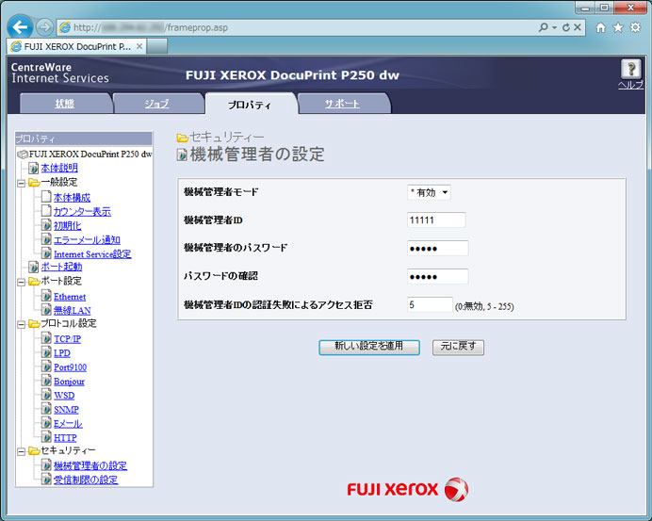Click the 機械管理者ID input field
Image resolution: width=652 pixels, height=521 pixels.
pos(436,220)
